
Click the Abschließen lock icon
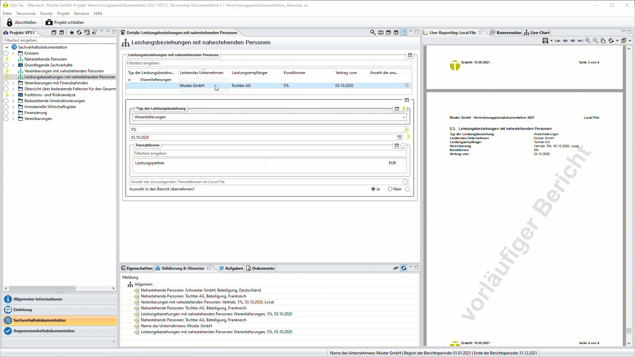click(x=10, y=22)
